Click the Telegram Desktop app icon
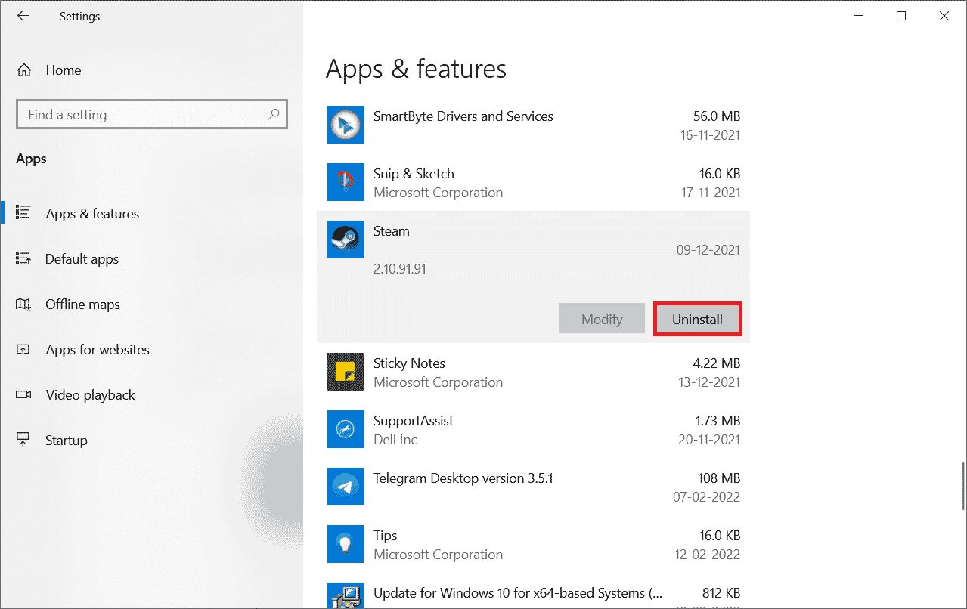 (x=346, y=487)
